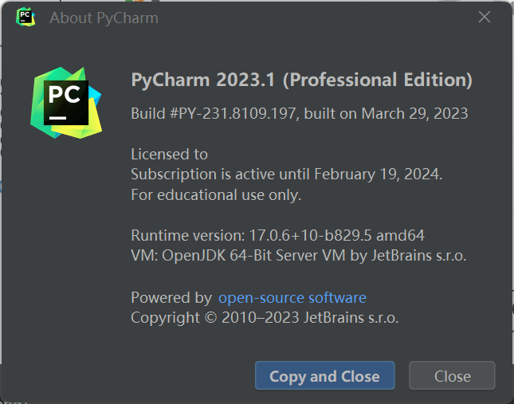Click the large PyCharm PC logo
This screenshot has height=404, width=514.
coord(66,103)
